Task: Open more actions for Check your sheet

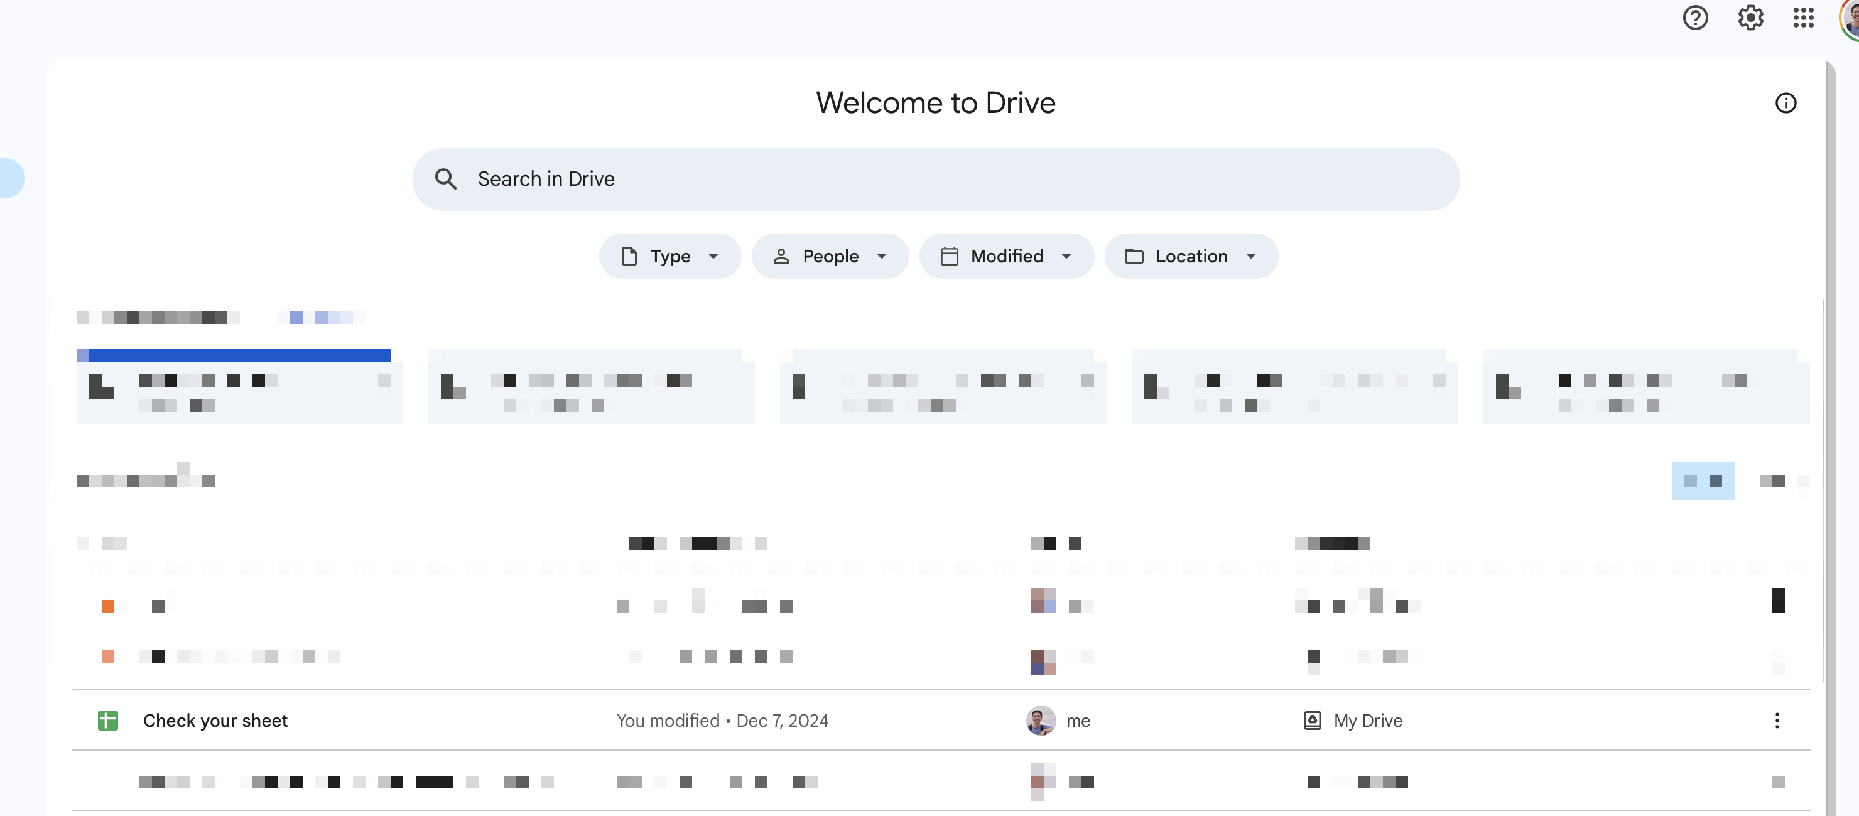Action: tap(1777, 720)
